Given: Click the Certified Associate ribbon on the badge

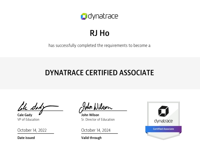Looking at the screenshot, I should 163,129.
